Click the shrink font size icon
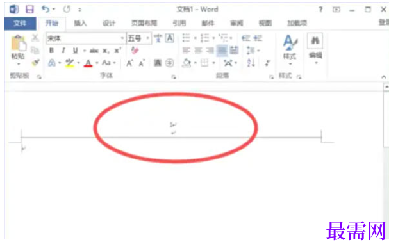This screenshot has width=398, height=251. pyautogui.click(x=142, y=63)
